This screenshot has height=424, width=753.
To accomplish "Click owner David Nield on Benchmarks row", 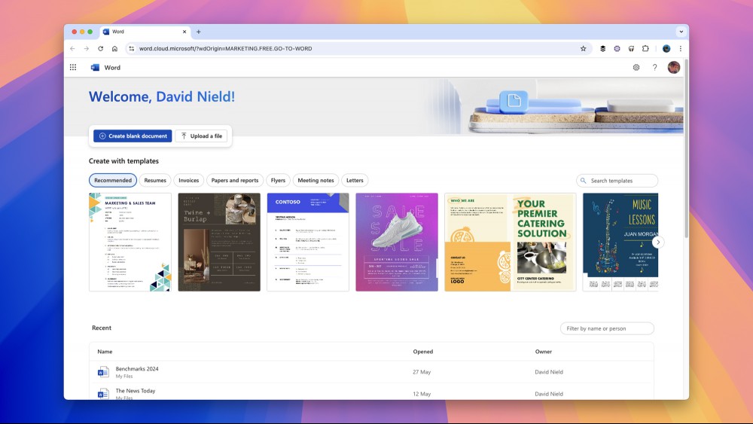I will click(x=549, y=372).
